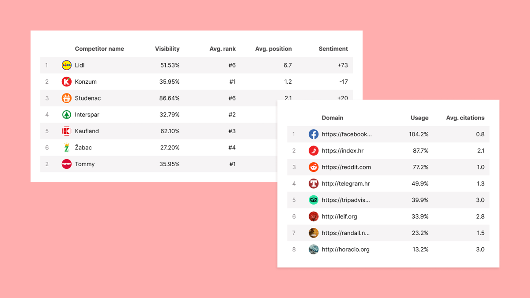
Task: Select the Kaufland competitor name
Action: pos(87,131)
